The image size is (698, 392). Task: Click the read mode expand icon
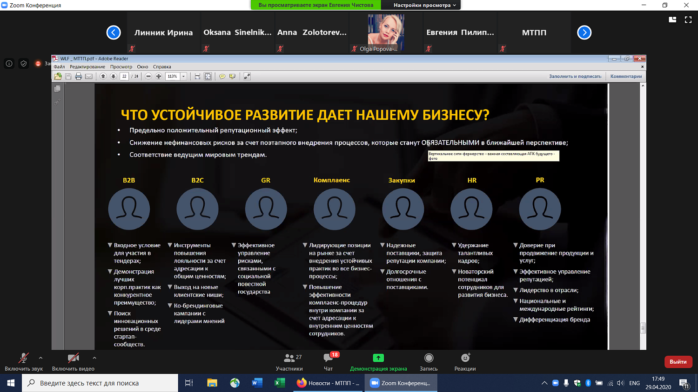(247, 76)
